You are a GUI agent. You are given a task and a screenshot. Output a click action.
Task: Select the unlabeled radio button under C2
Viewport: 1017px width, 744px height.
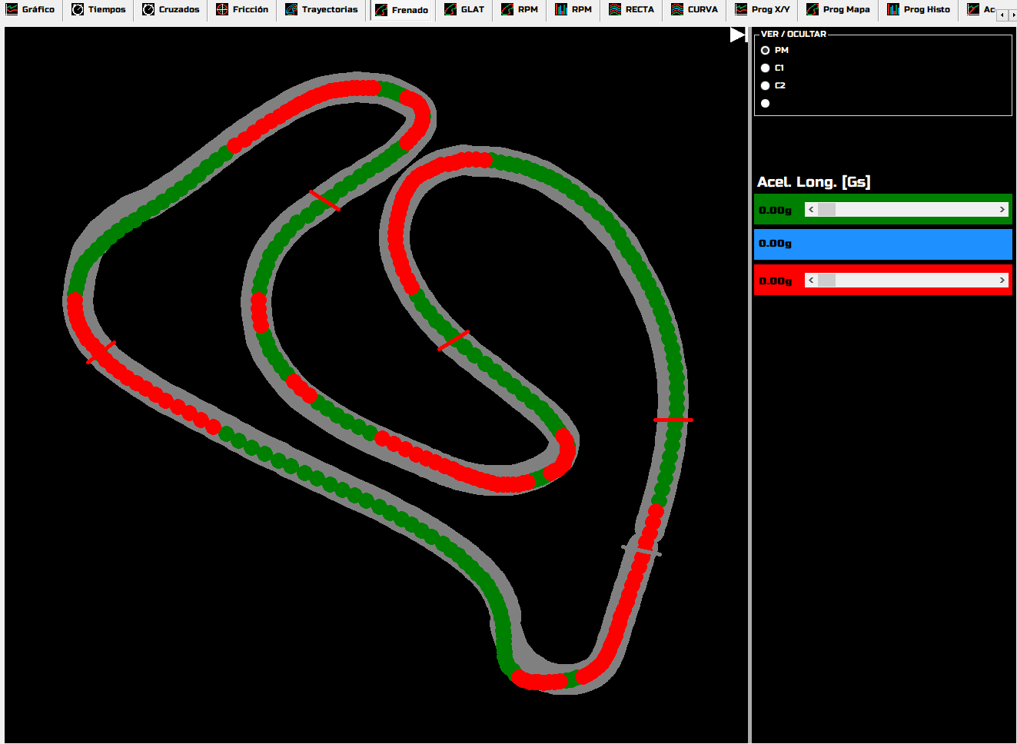tap(765, 103)
